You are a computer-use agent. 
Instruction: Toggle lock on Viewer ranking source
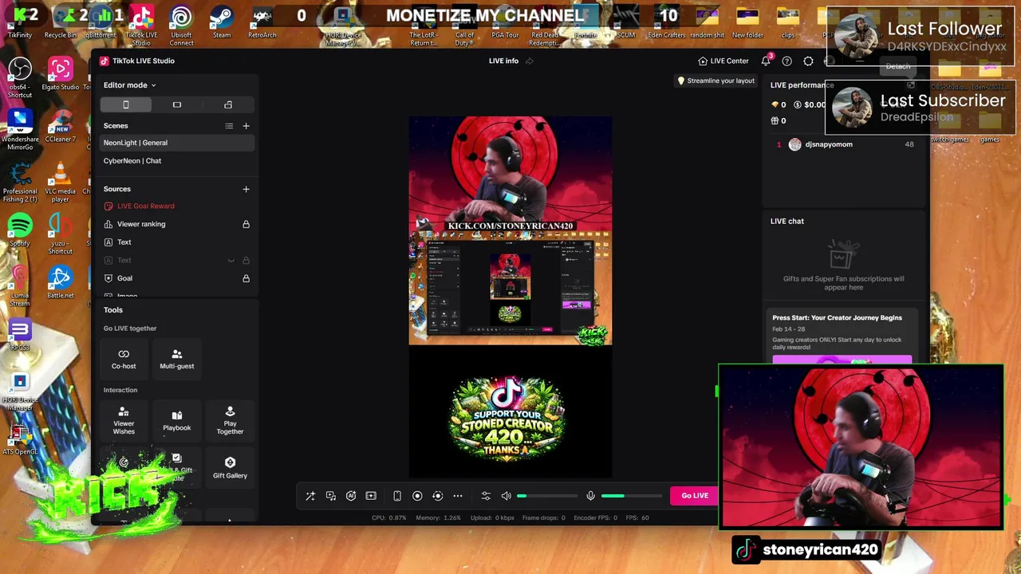point(246,224)
